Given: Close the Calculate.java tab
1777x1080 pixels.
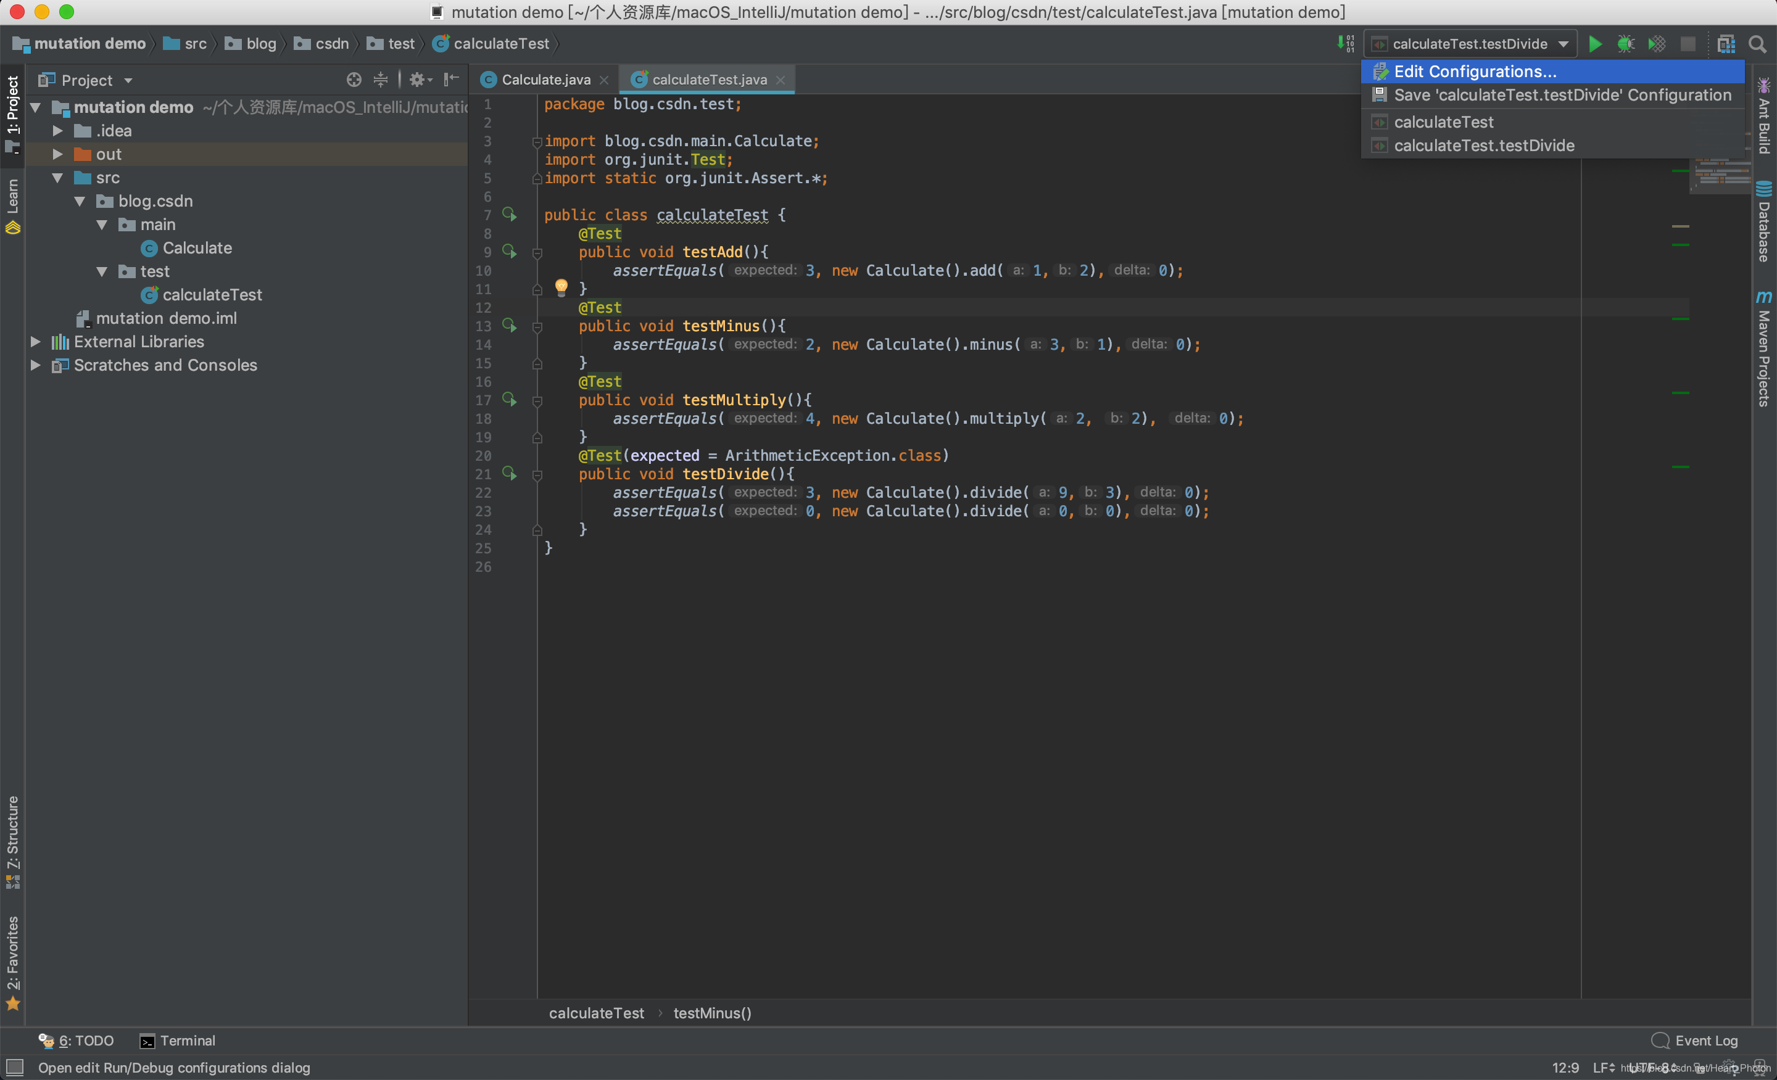Looking at the screenshot, I should coord(604,80).
